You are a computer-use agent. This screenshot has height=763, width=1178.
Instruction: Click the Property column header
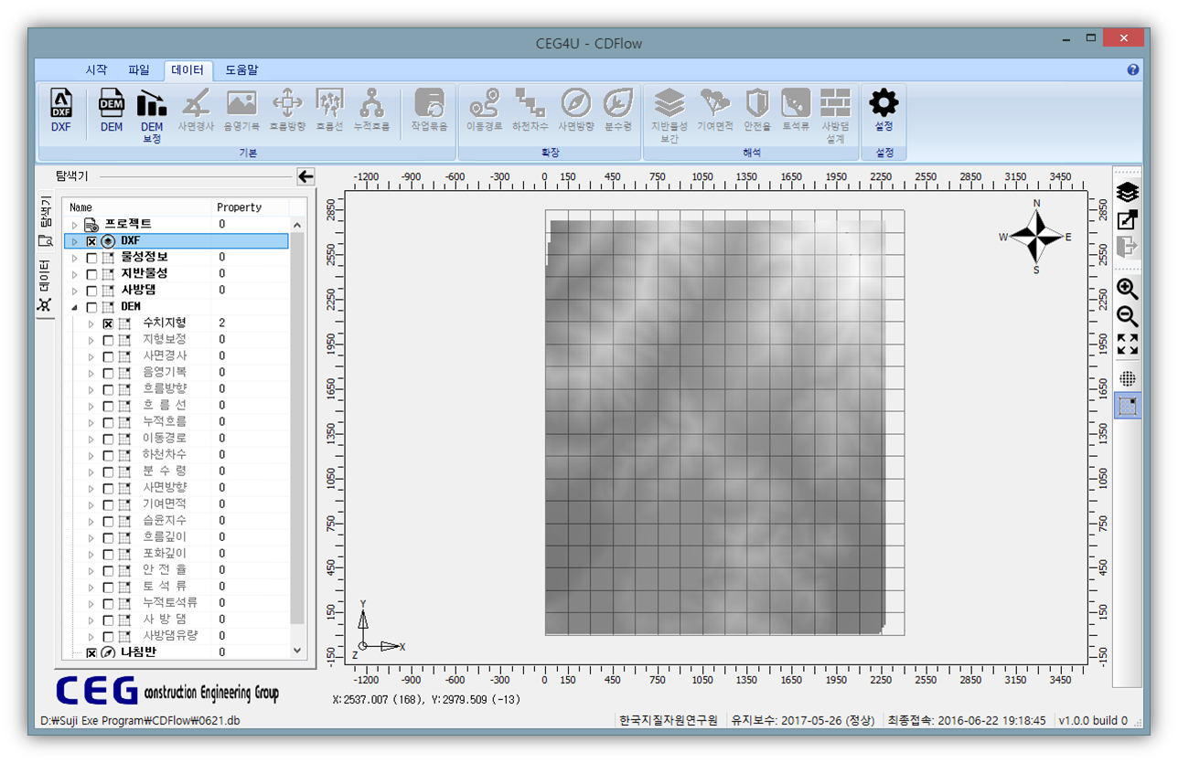coord(251,207)
